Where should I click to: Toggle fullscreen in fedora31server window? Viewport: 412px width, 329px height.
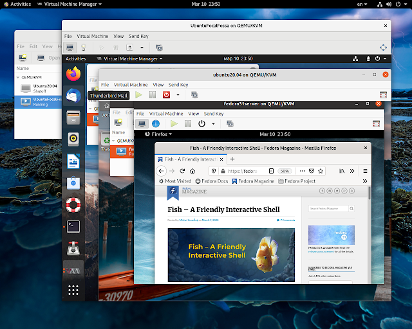tap(376, 123)
